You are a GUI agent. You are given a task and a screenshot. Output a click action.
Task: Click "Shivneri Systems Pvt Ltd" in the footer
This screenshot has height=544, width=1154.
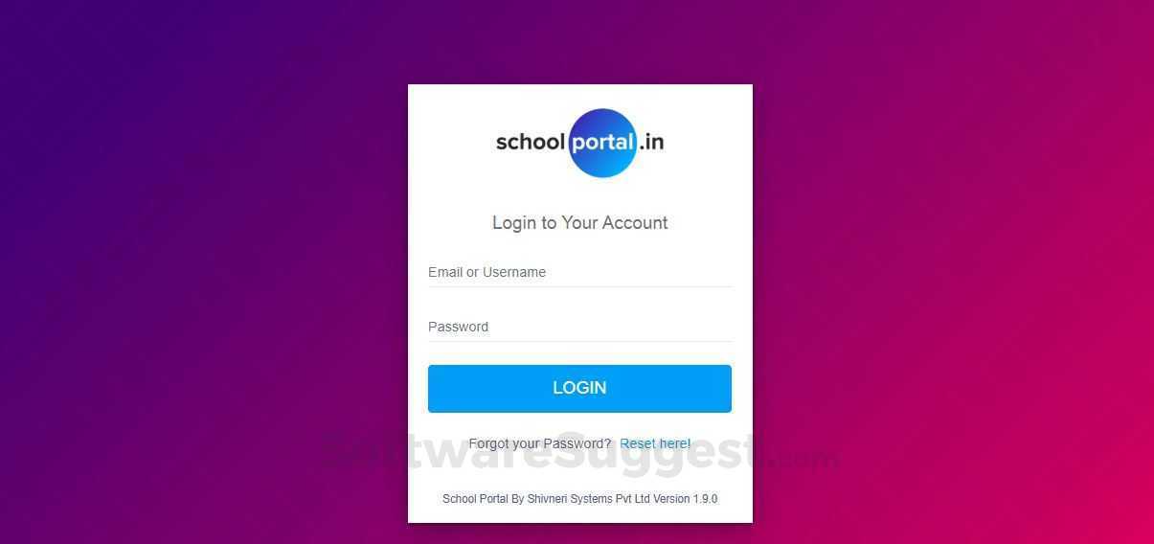[x=589, y=499]
